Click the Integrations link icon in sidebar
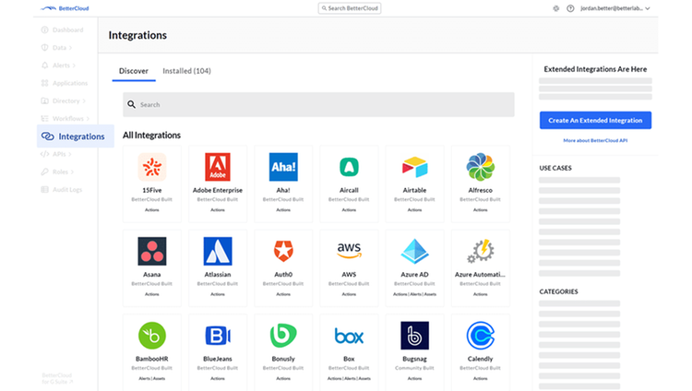Screen dimensions: 692x391 pos(48,136)
